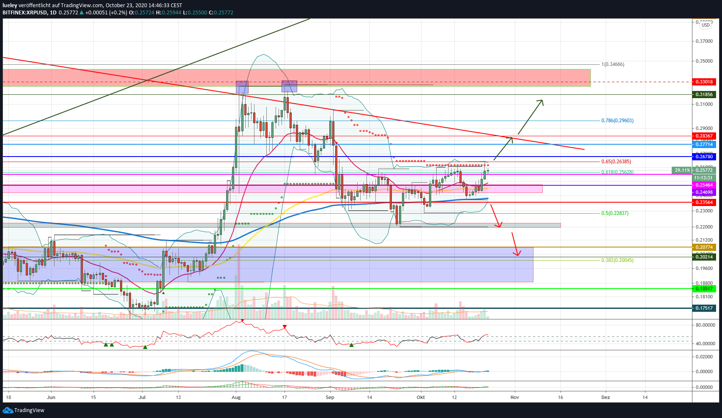Select the red 0.23564 price label

[x=704, y=202]
